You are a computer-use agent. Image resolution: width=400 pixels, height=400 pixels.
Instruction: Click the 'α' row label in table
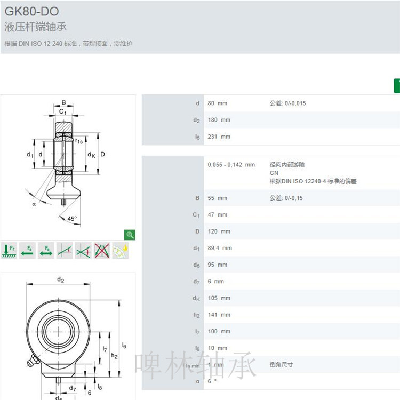point(198,382)
